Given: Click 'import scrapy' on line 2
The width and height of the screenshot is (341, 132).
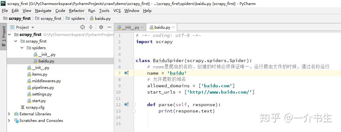Looking at the screenshot, I should [x=154, y=42].
